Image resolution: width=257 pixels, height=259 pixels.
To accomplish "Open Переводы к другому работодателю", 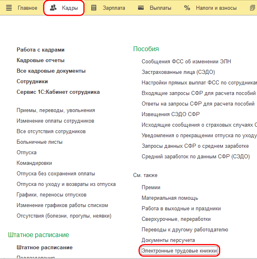I will point(185,230).
